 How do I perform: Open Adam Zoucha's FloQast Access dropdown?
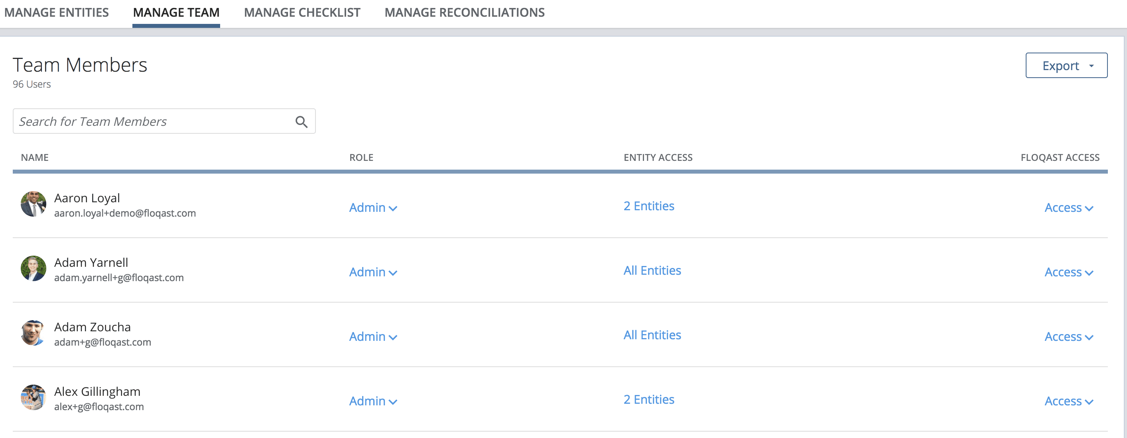point(1069,337)
